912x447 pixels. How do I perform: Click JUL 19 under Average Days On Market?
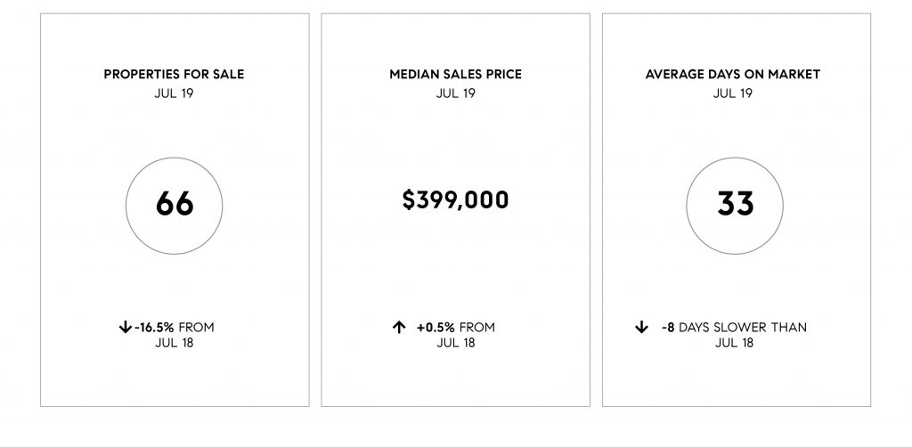pos(733,93)
